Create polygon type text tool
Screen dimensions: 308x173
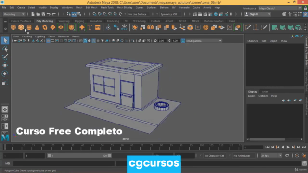[x=90, y=27]
